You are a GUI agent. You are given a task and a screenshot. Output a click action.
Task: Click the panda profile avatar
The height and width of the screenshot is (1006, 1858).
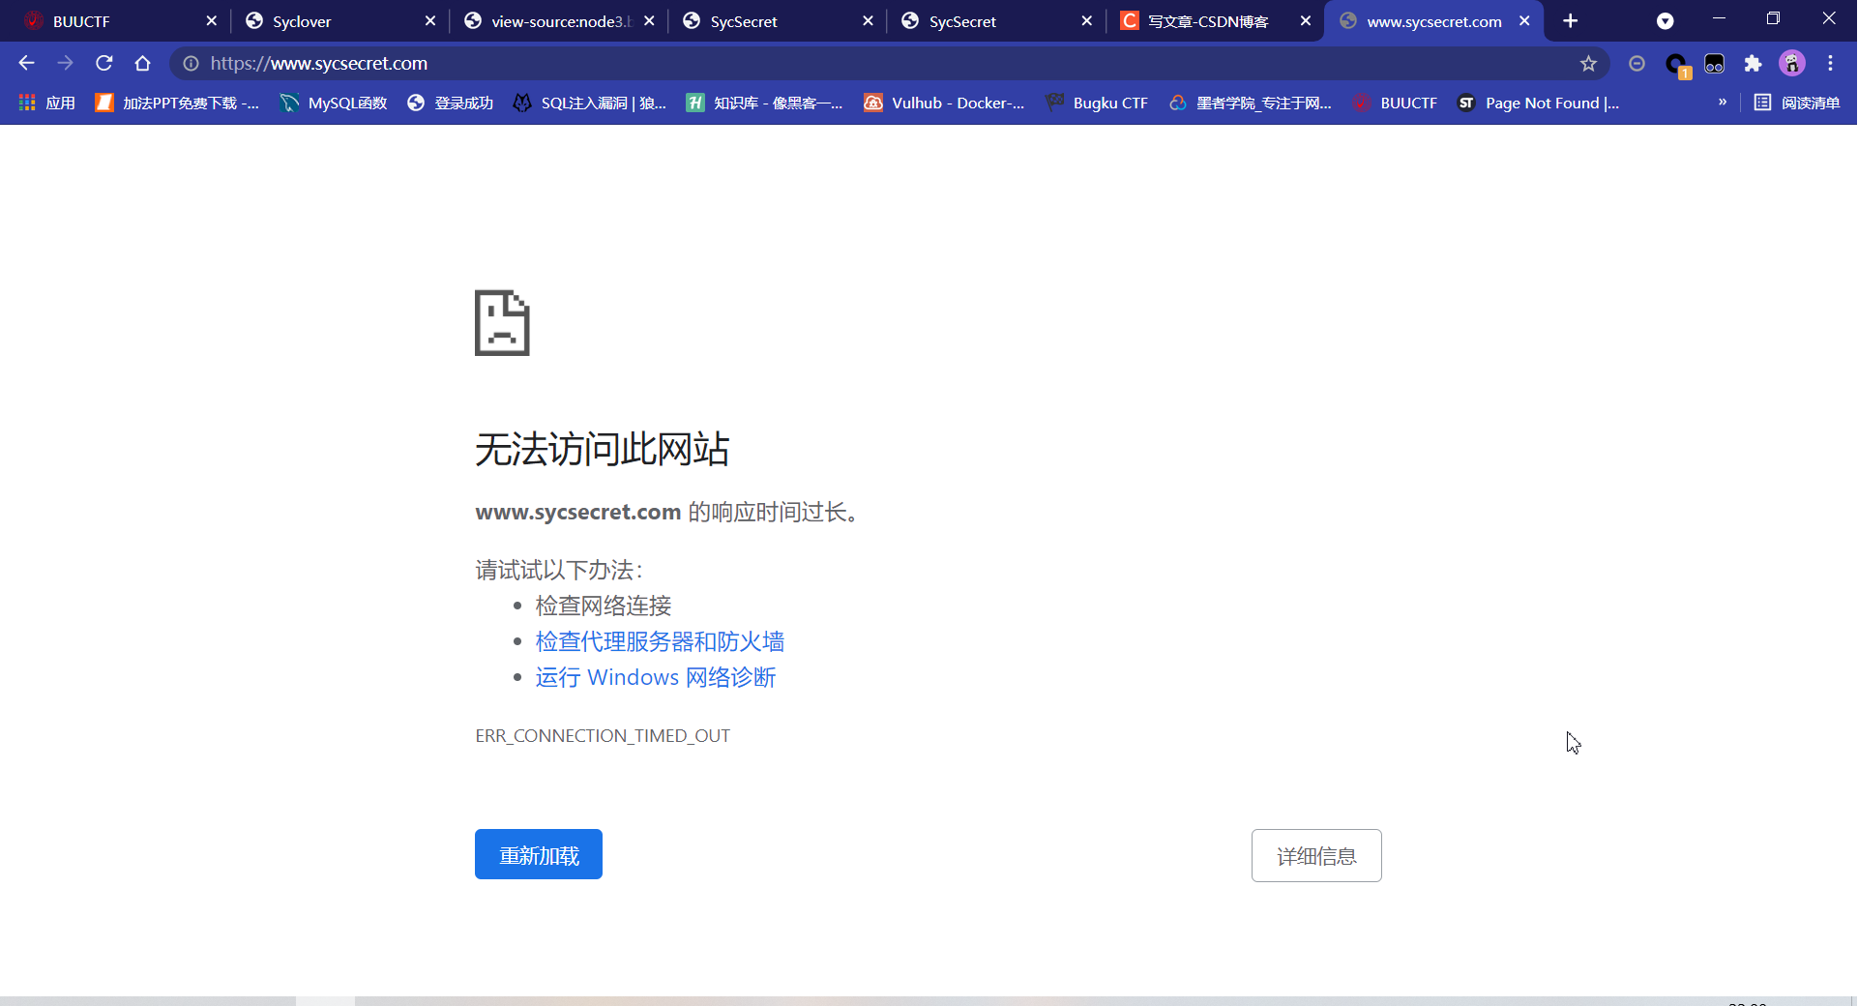(1792, 63)
